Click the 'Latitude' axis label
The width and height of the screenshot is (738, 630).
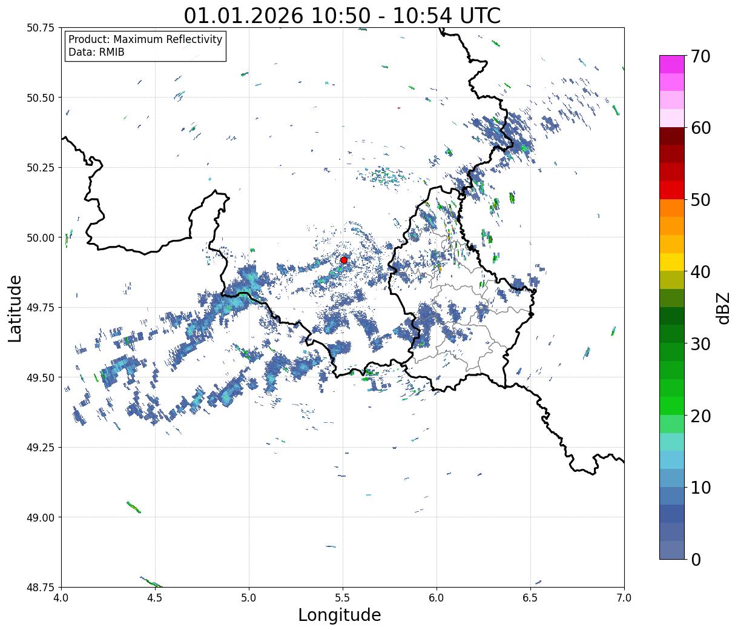coord(15,308)
